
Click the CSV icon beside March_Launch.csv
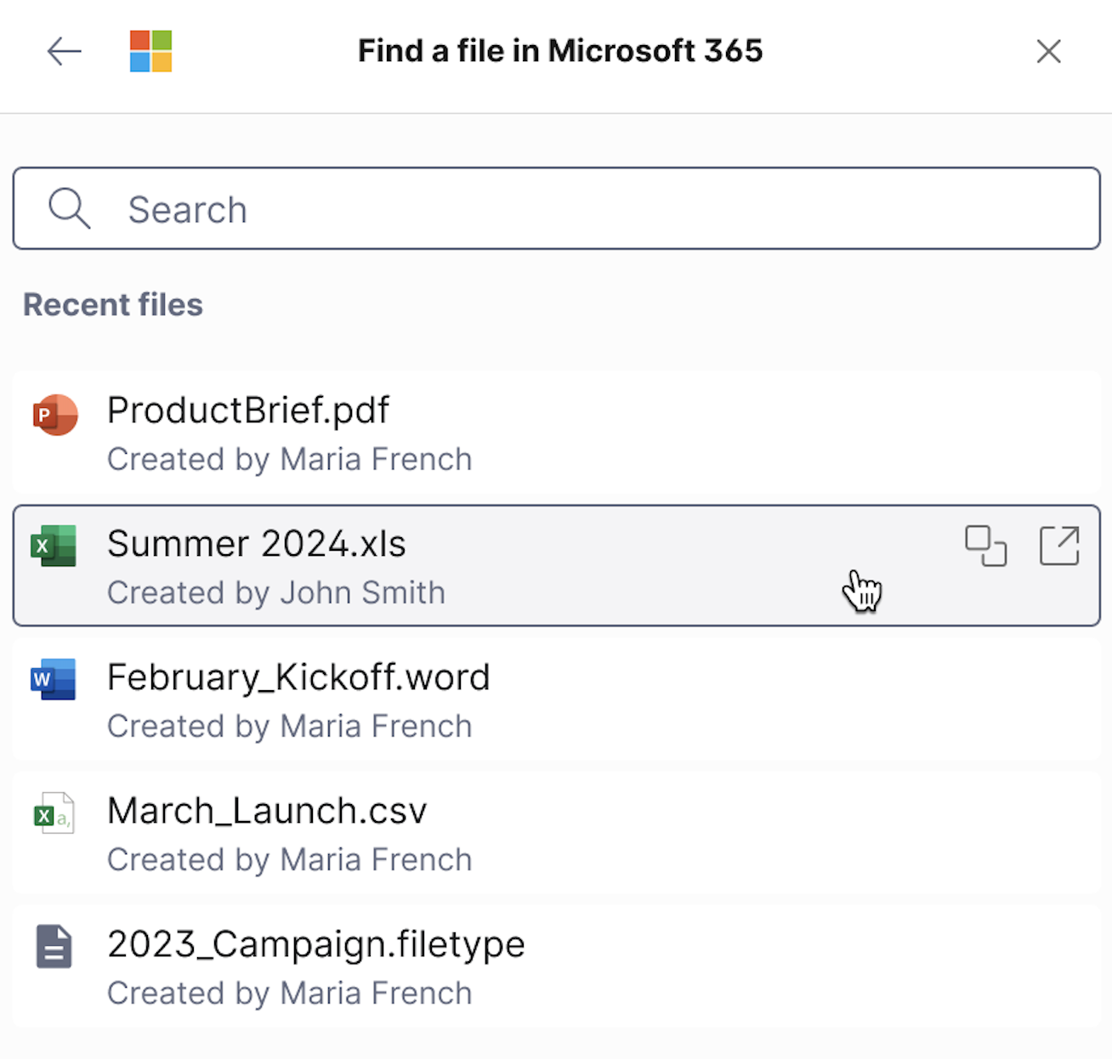[x=54, y=813]
